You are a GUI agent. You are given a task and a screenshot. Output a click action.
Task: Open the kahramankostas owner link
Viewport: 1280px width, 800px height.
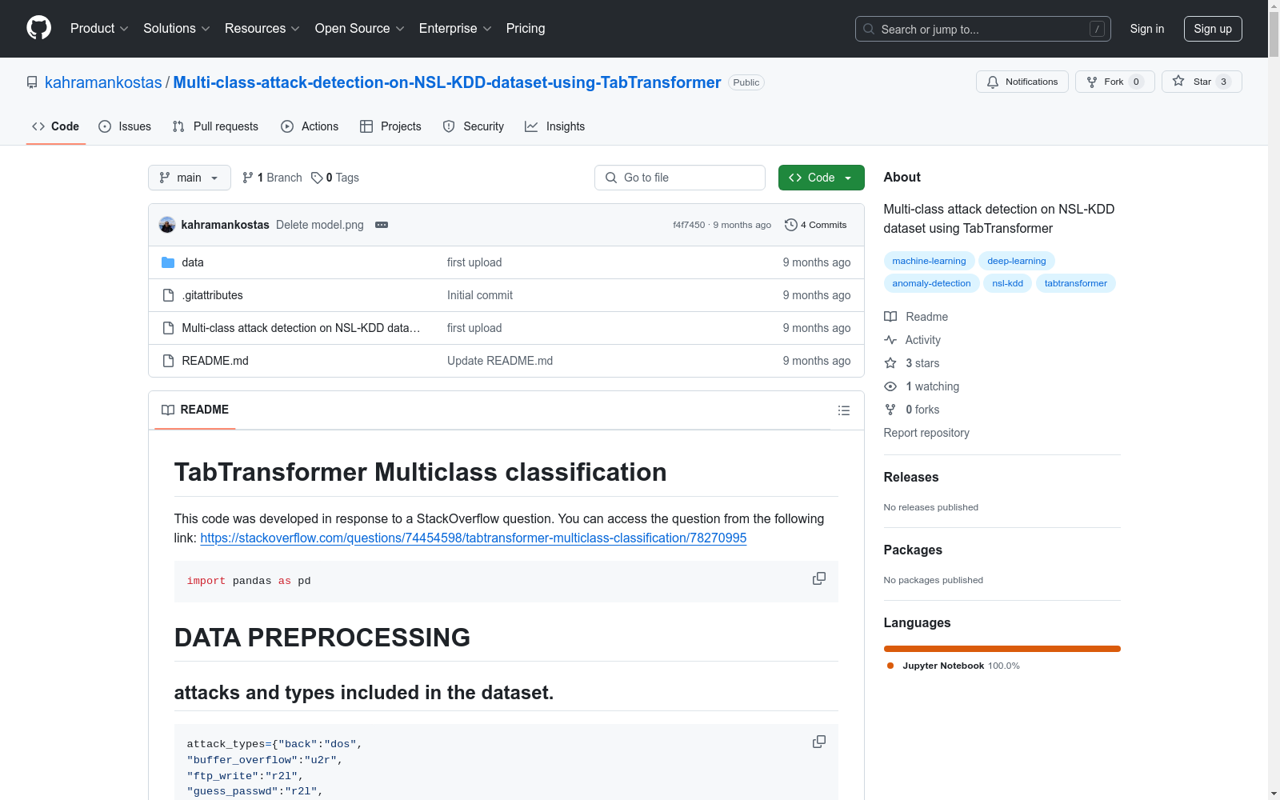click(103, 82)
